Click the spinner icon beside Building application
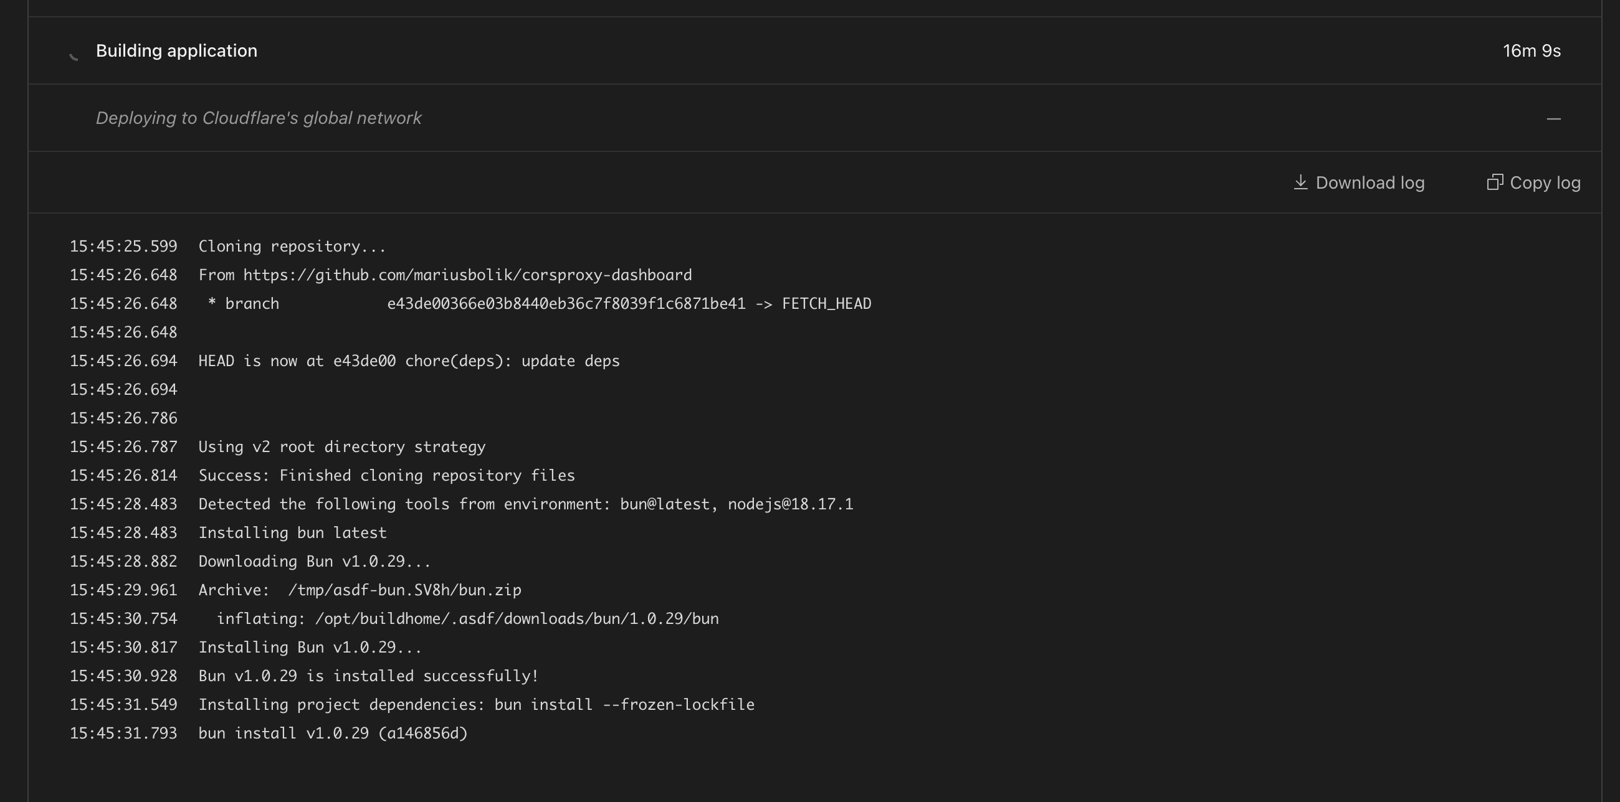Image resolution: width=1620 pixels, height=802 pixels. tap(74, 55)
